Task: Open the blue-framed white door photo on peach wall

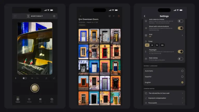Action: (83, 36)
